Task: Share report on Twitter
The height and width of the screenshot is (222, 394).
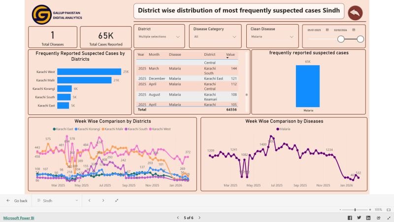Action: 359,218
